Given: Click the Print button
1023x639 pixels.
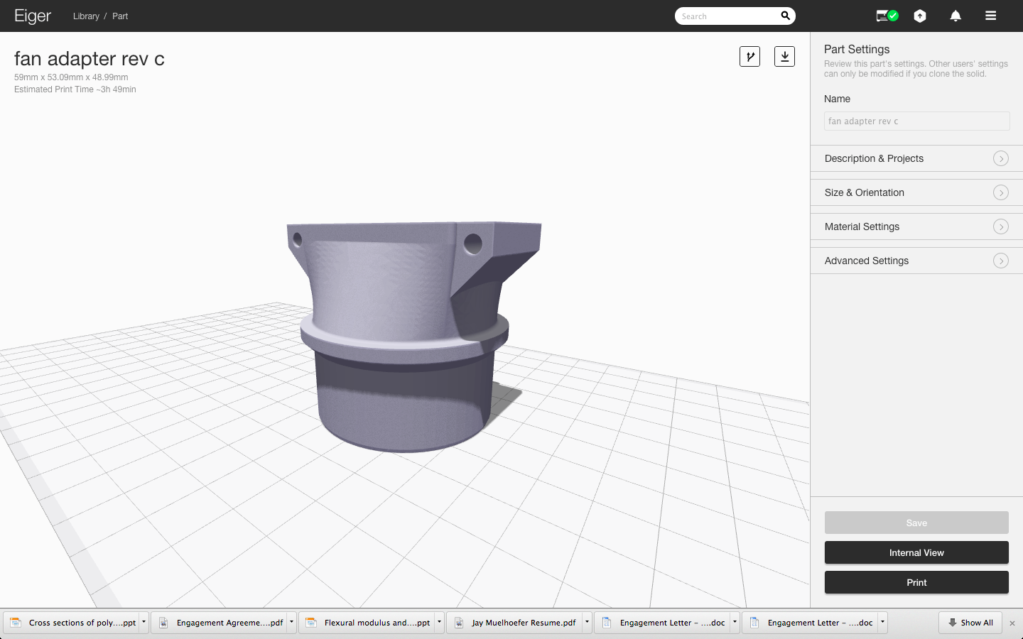Looking at the screenshot, I should point(916,582).
